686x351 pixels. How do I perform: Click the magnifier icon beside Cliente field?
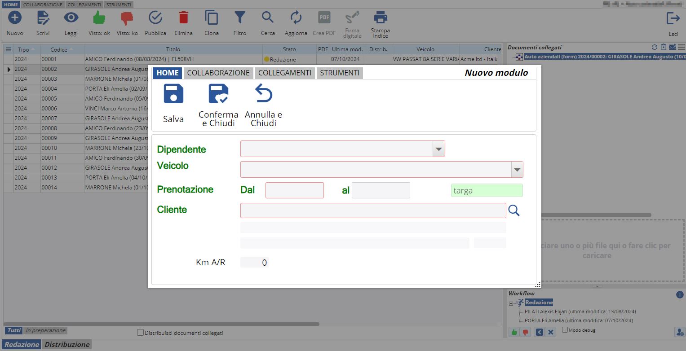514,211
